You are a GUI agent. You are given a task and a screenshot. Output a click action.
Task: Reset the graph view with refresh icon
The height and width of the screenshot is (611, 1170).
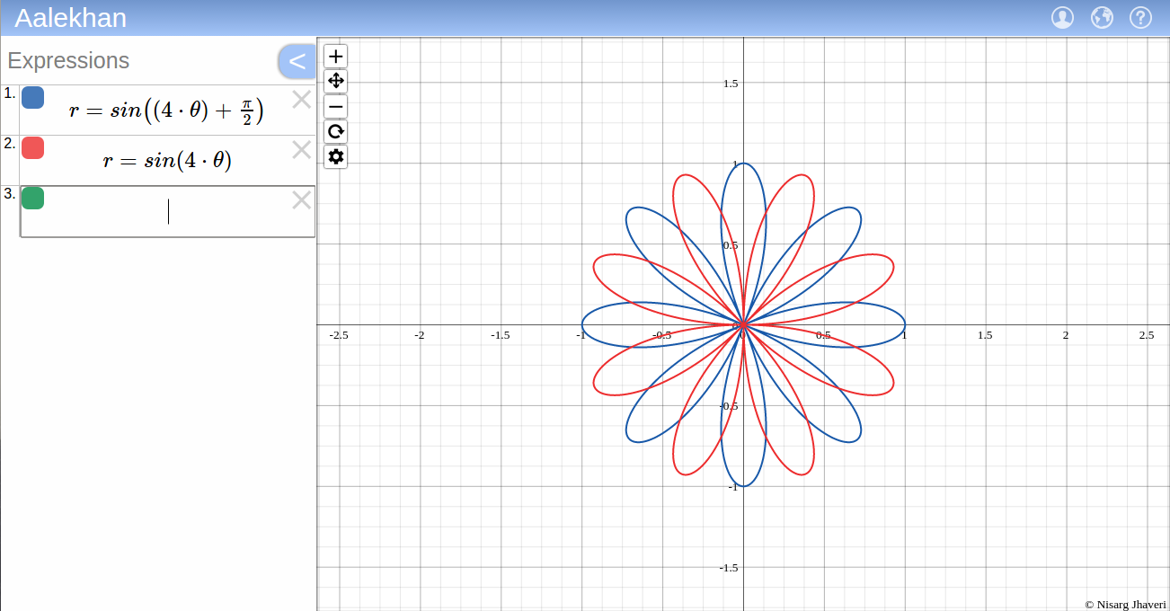(x=335, y=132)
